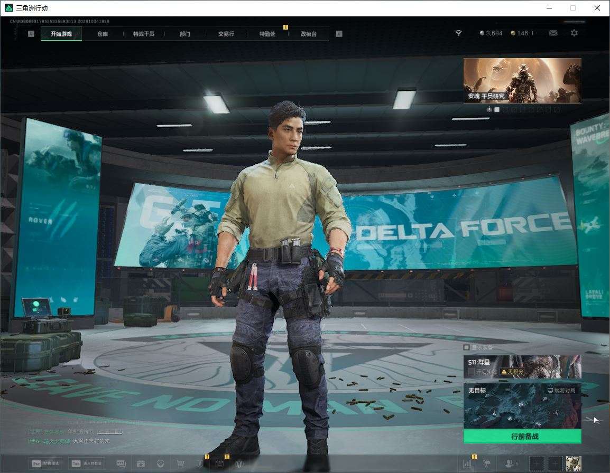Open the 特勤处 tab
Viewport: 610px width, 473px height.
coord(267,34)
